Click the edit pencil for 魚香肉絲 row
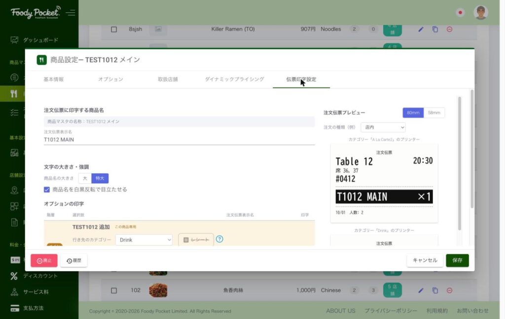The width and height of the screenshot is (505, 319). pos(421,290)
